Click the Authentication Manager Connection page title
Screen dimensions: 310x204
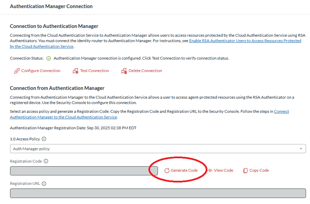click(x=51, y=6)
